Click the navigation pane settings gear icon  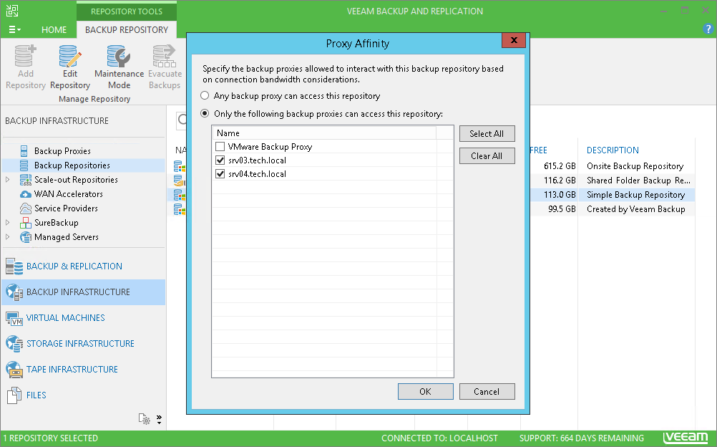(x=144, y=418)
